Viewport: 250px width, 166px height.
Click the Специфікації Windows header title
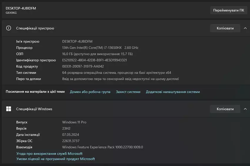pyautogui.click(x=34, y=109)
